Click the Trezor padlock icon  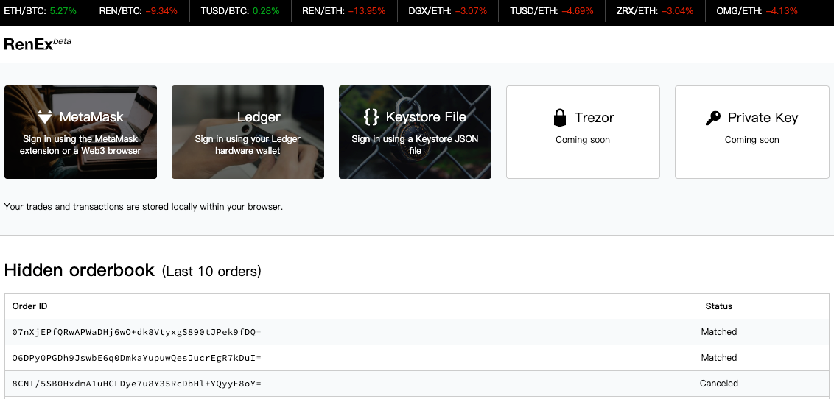[561, 118]
